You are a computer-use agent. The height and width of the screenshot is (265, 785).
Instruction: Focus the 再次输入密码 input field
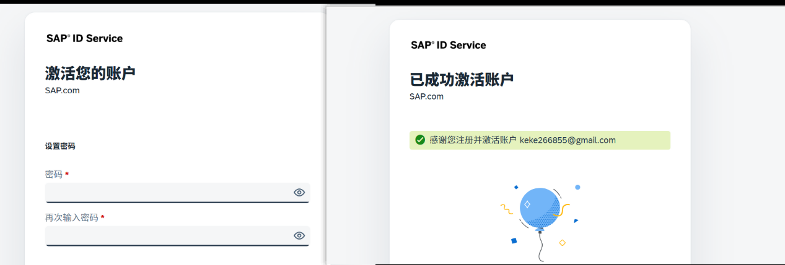point(177,235)
